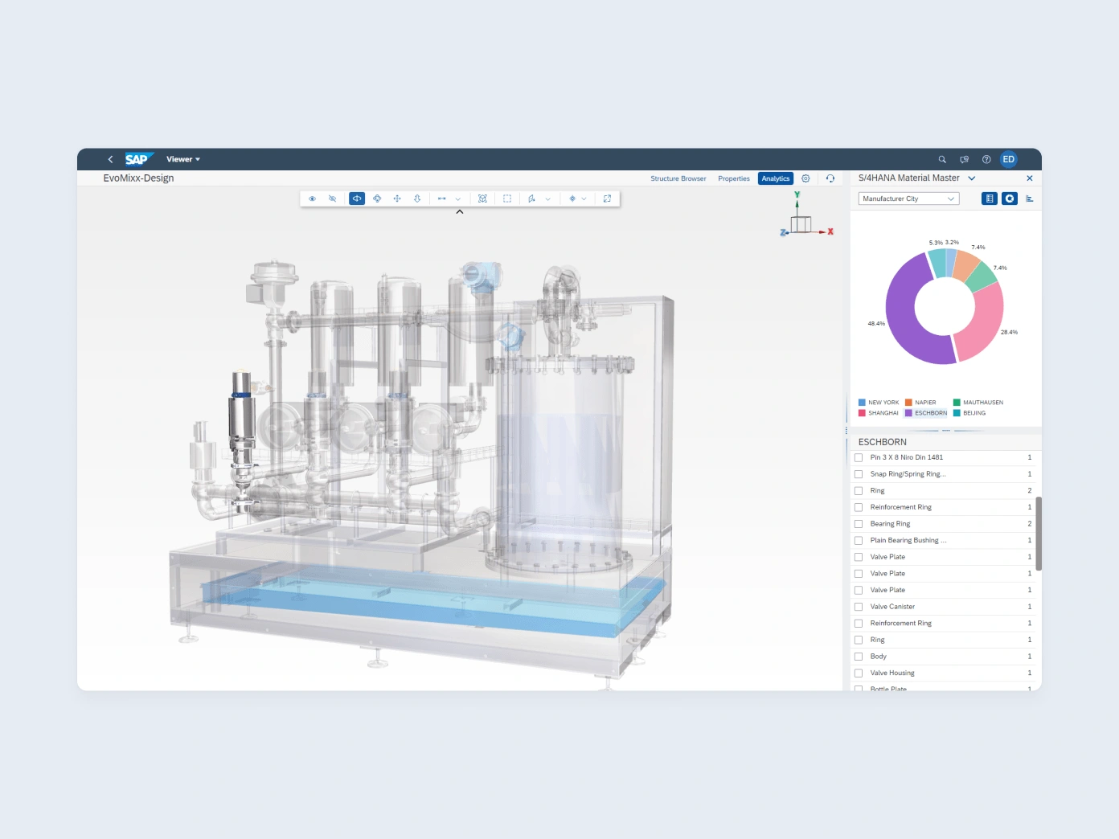Enter full screen mode

click(x=607, y=198)
